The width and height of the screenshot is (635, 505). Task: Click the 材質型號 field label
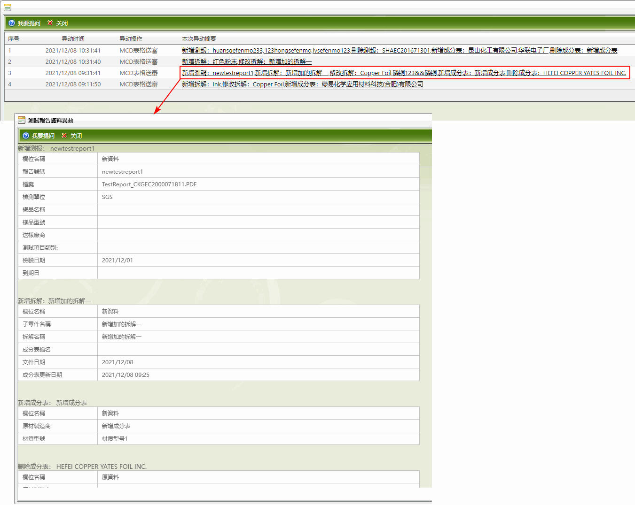coord(34,439)
